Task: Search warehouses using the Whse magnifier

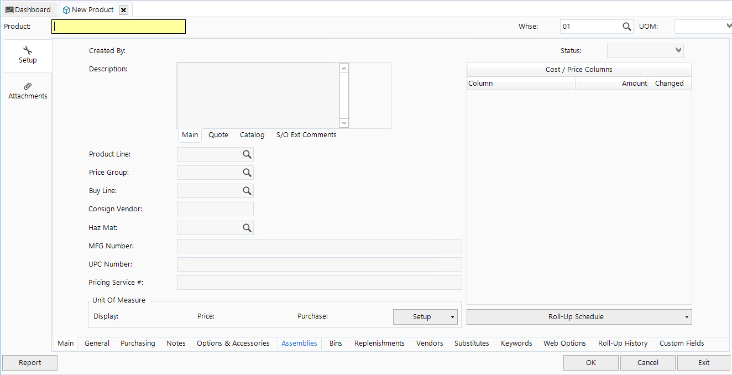Action: click(x=626, y=26)
